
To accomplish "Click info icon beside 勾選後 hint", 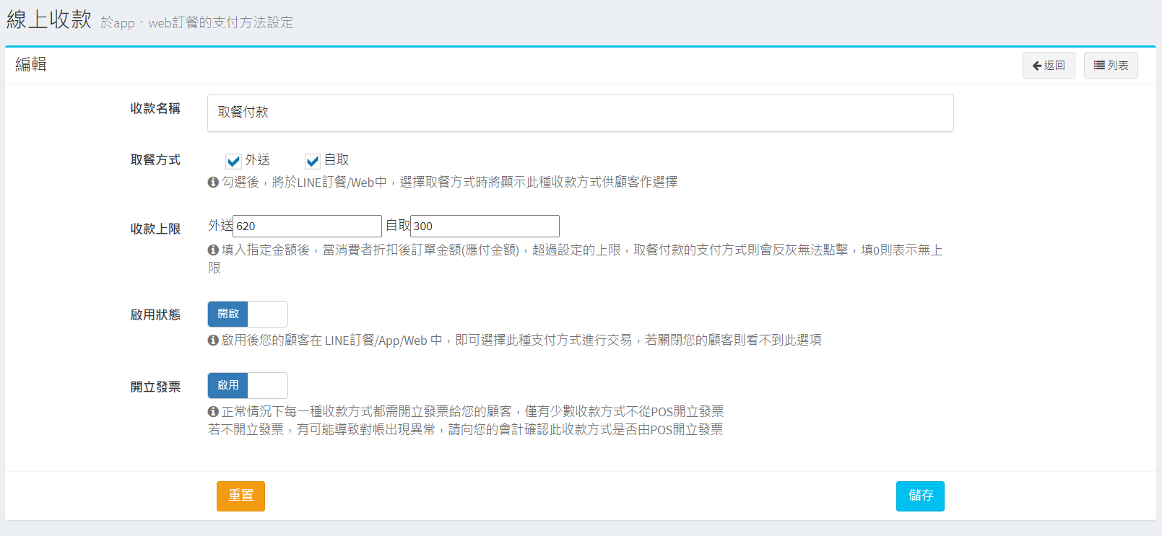I will (213, 183).
